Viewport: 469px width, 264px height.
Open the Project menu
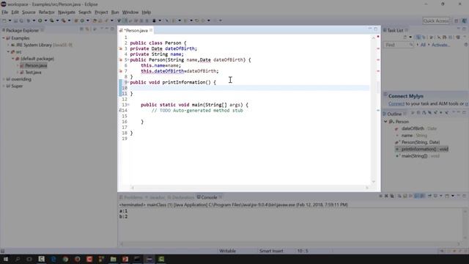(x=101, y=12)
